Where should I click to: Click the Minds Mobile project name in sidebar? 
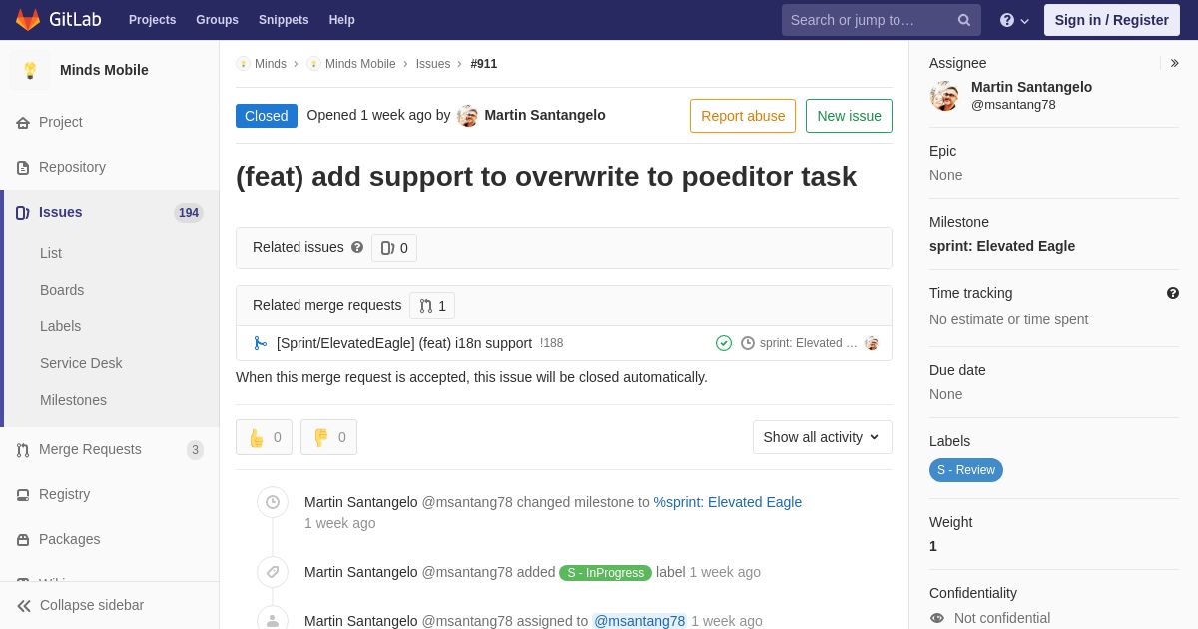[x=104, y=70]
